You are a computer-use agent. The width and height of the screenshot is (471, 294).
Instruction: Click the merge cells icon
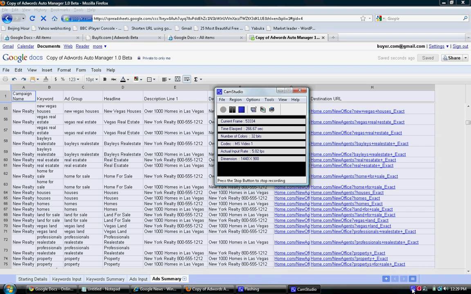[177, 79]
